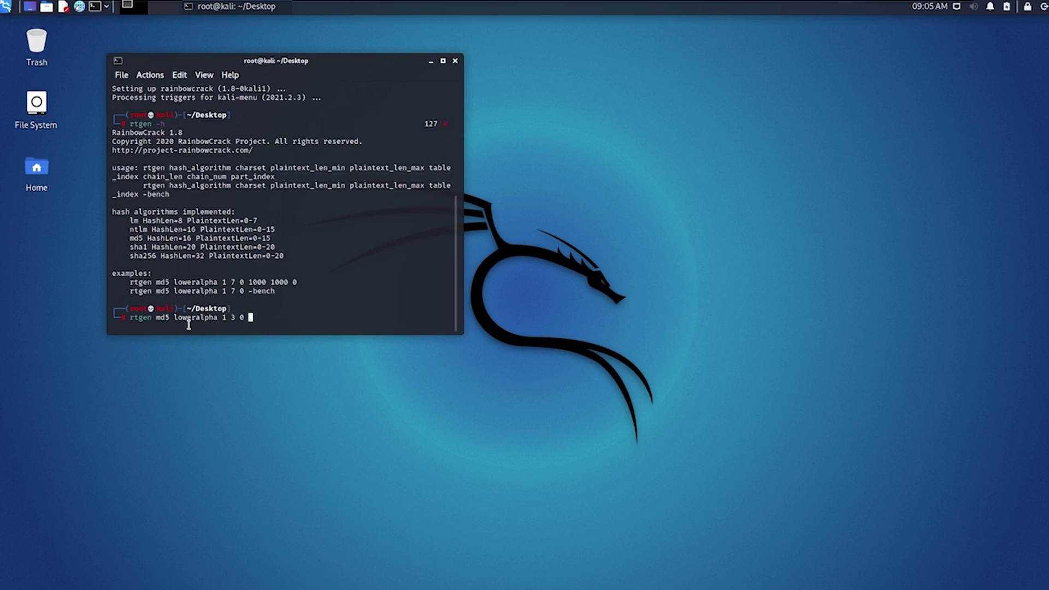The height and width of the screenshot is (590, 1049).
Task: Open terminal emulator from panel
Action: 95,7
